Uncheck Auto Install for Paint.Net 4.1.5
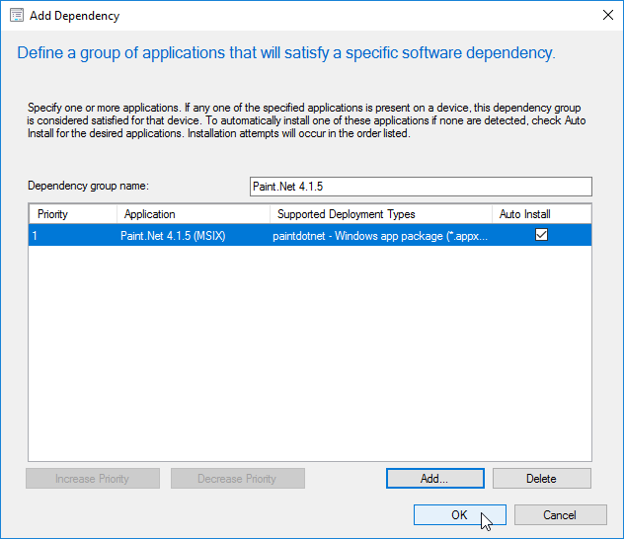 pos(541,235)
